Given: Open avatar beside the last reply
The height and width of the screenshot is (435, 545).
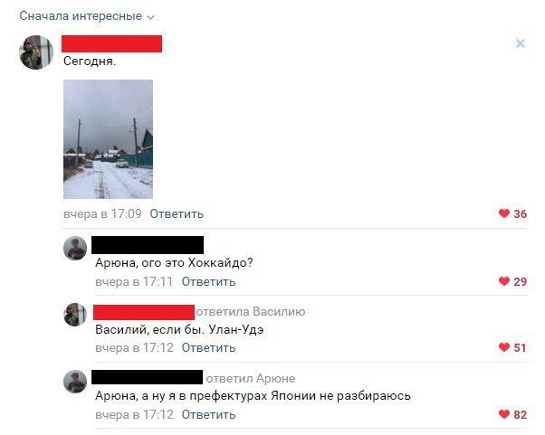Looking at the screenshot, I should pos(75,382).
